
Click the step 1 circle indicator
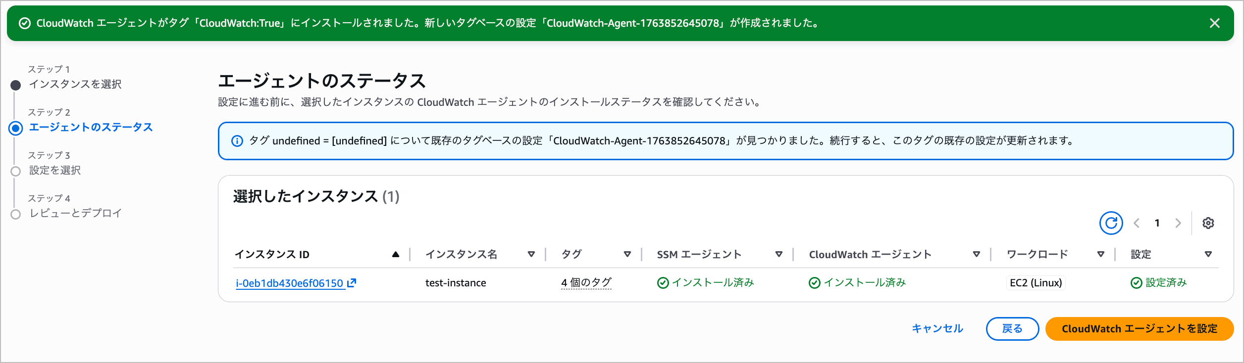tap(16, 86)
